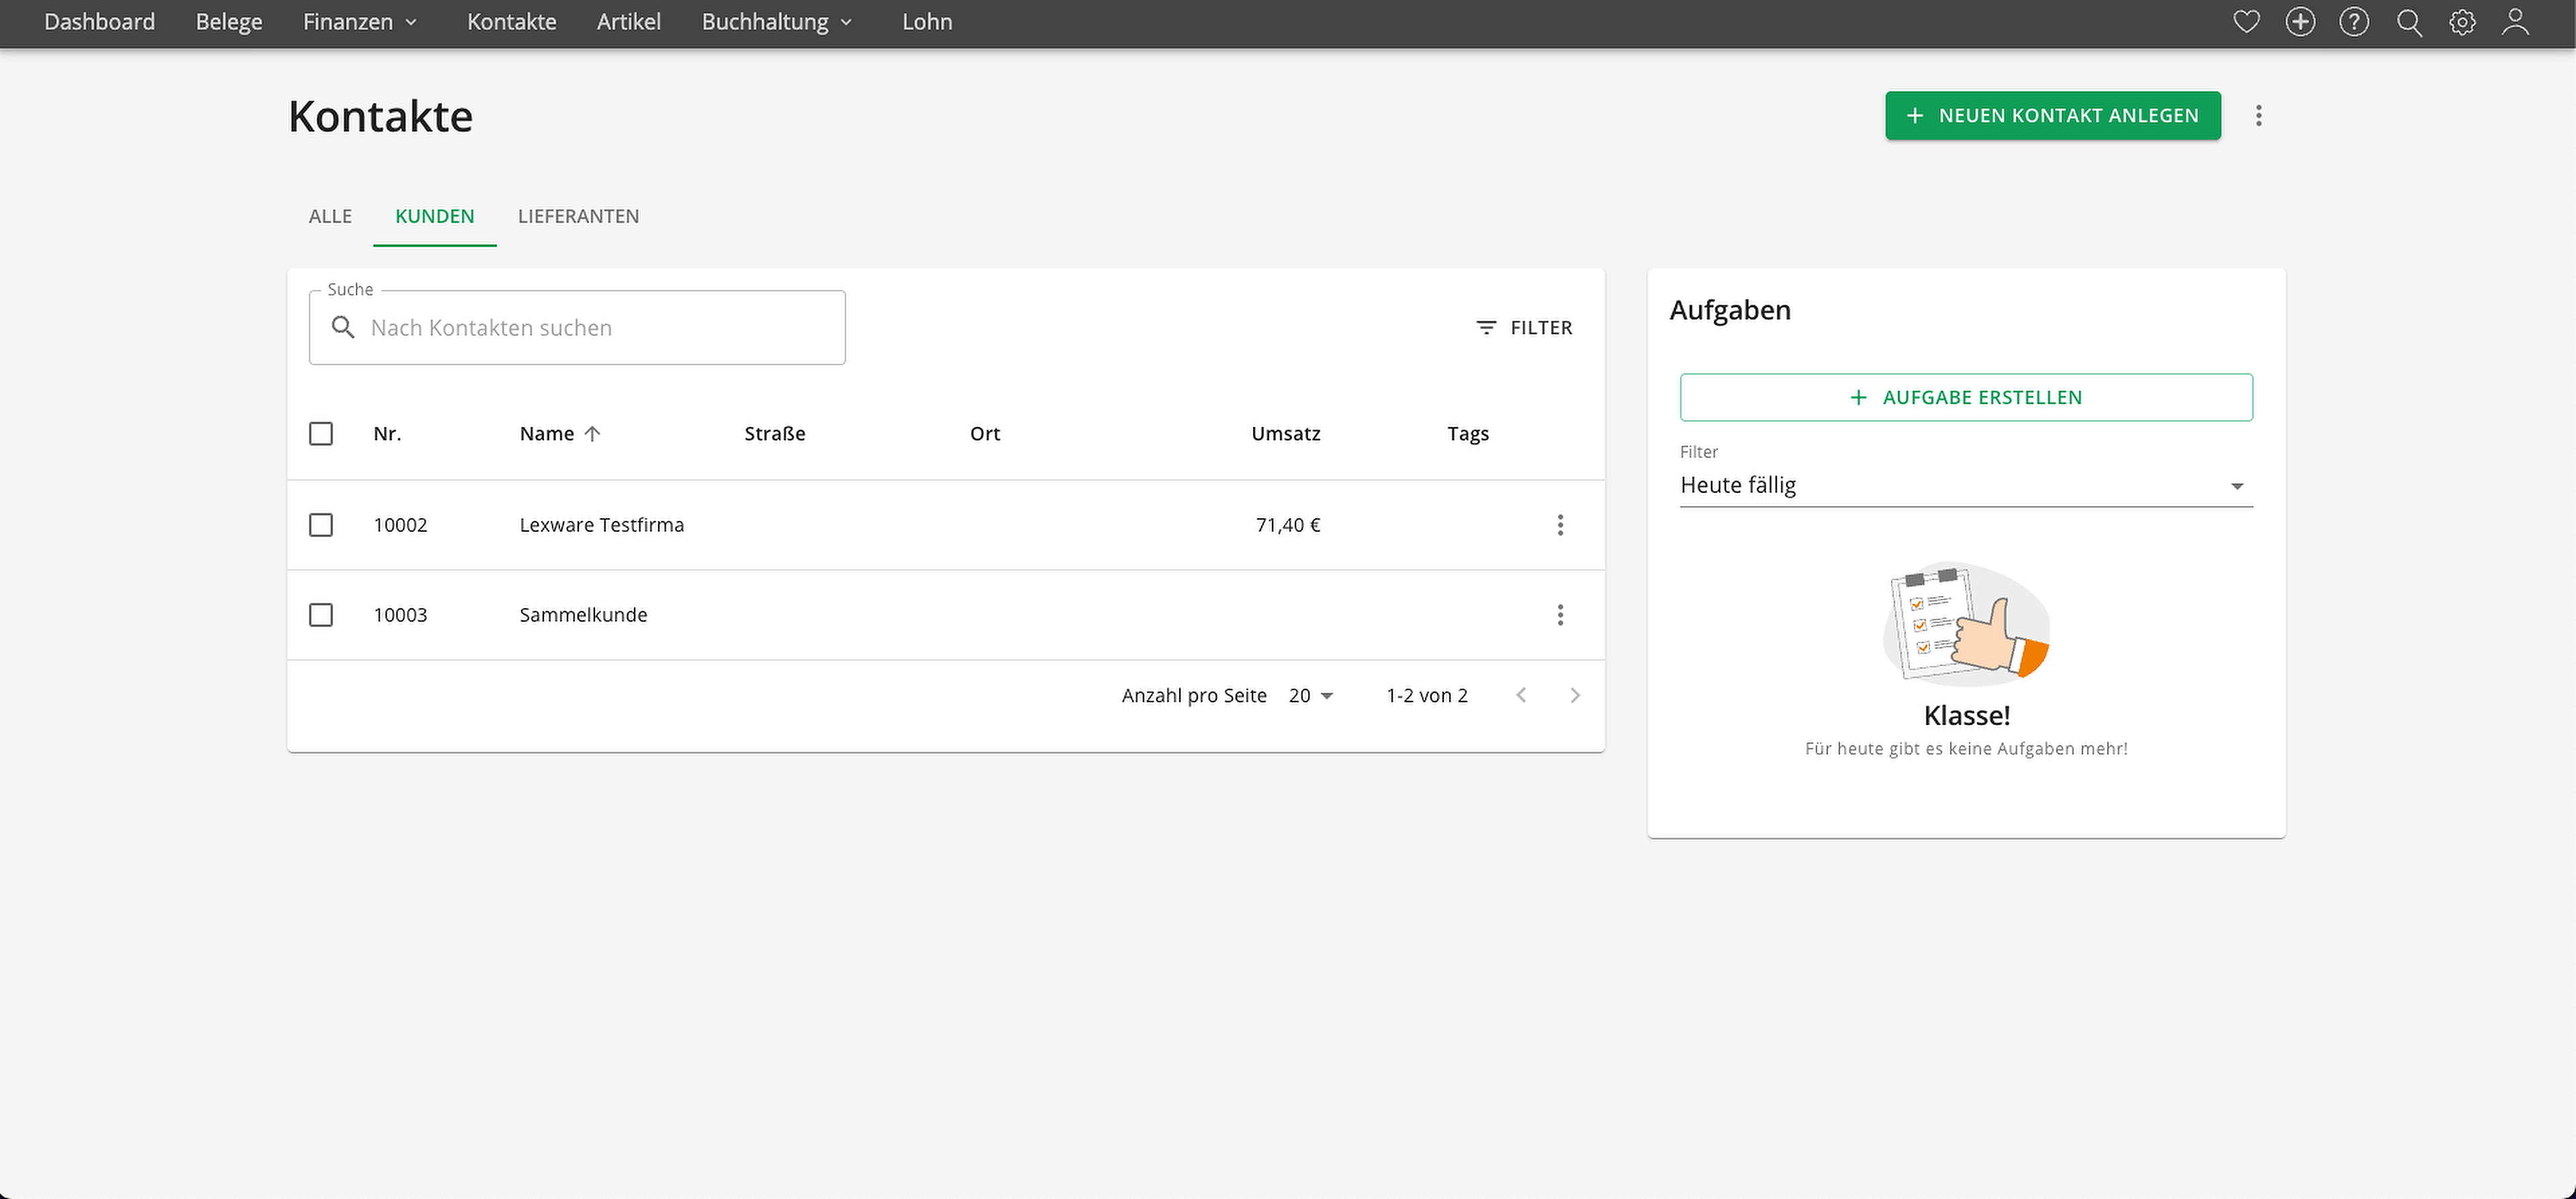Expand the Heute fällig filter dropdown
The image size is (2576, 1199).
point(1966,486)
